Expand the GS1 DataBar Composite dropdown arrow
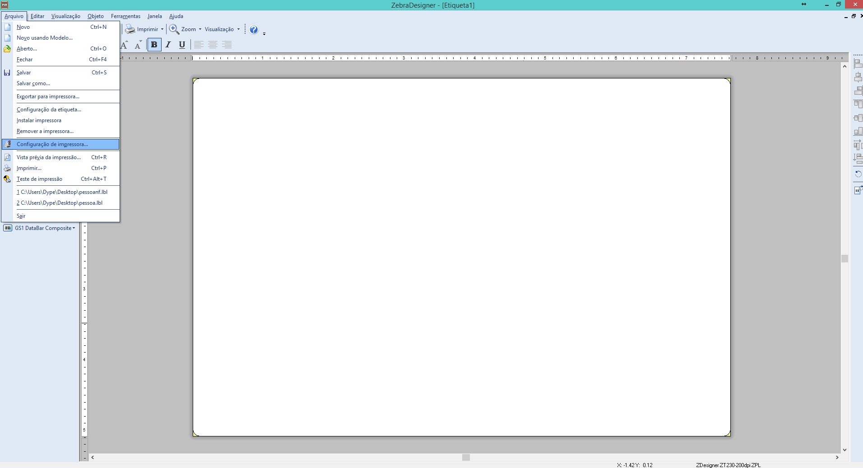This screenshot has width=863, height=468. (x=74, y=228)
